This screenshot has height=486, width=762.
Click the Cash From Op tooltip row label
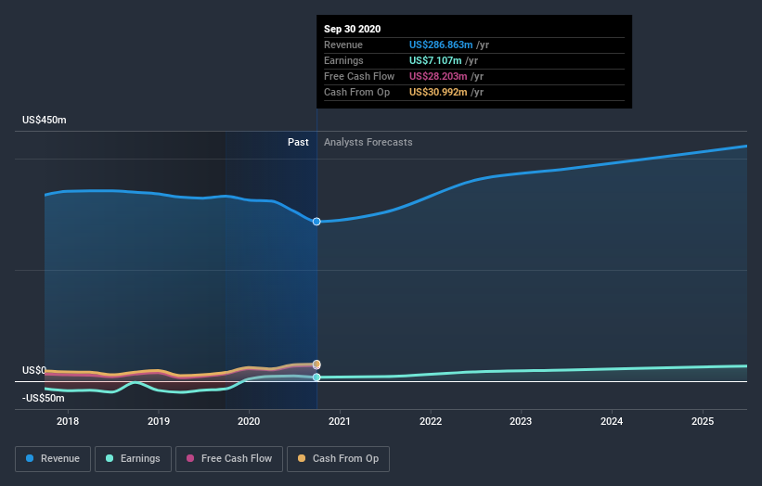point(356,92)
